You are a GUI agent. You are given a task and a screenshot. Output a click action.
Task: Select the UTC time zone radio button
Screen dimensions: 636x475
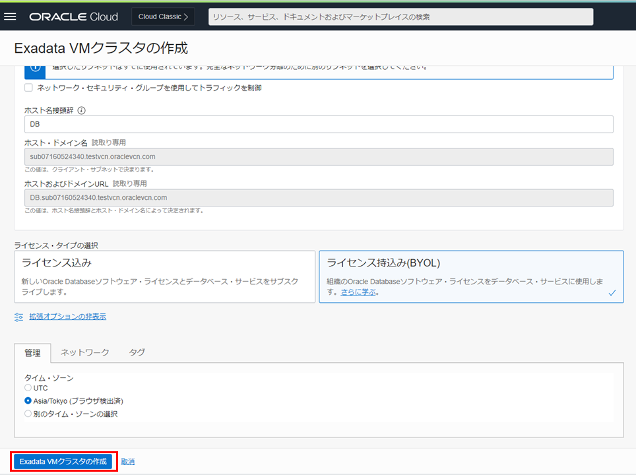click(x=28, y=388)
